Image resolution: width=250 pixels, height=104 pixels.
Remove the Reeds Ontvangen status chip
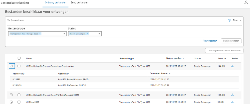click(87, 34)
